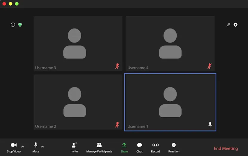The height and width of the screenshot is (156, 248).
Task: Open the Invite participants icon
Action: point(74,145)
